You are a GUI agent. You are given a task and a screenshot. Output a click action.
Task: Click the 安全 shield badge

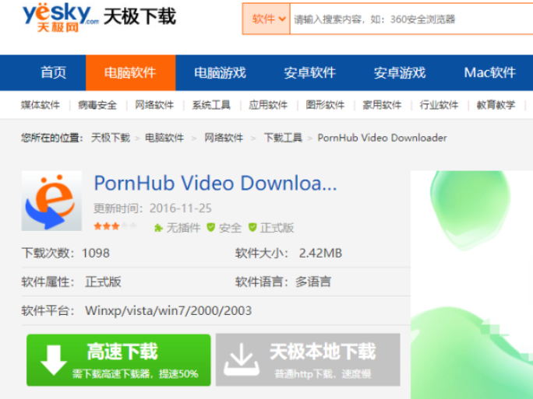coord(224,228)
